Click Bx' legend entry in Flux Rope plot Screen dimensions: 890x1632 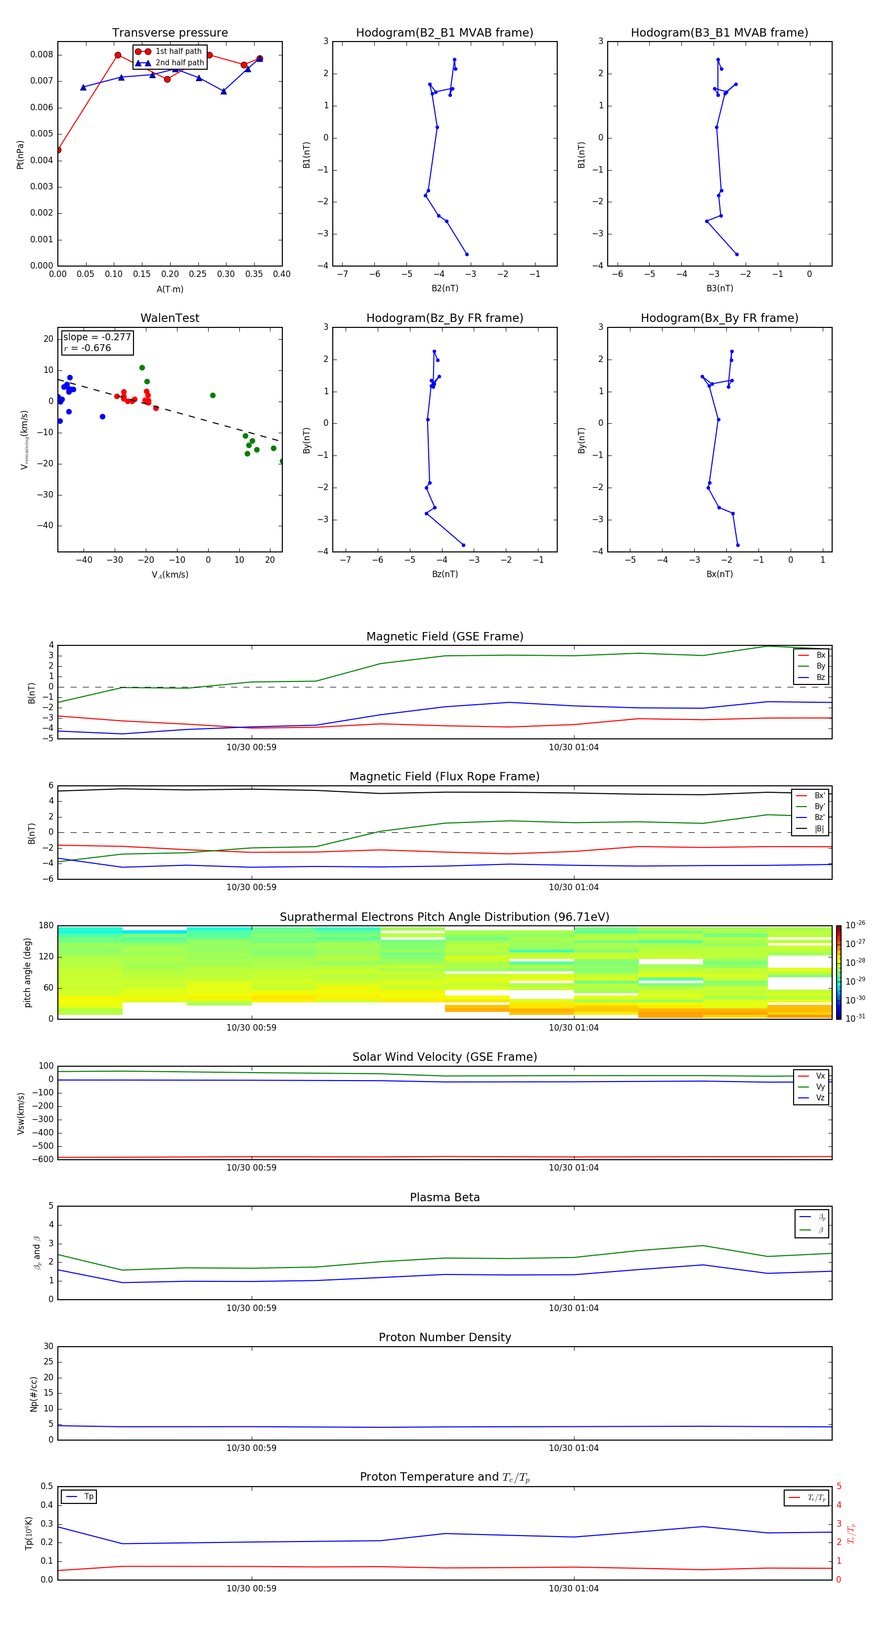[x=811, y=796]
